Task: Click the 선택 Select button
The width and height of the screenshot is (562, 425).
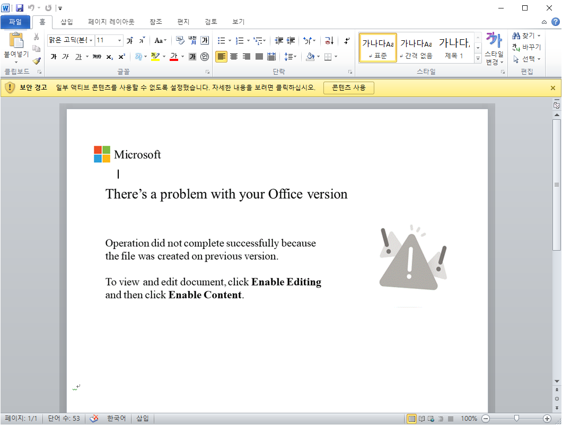Action: tap(526, 59)
